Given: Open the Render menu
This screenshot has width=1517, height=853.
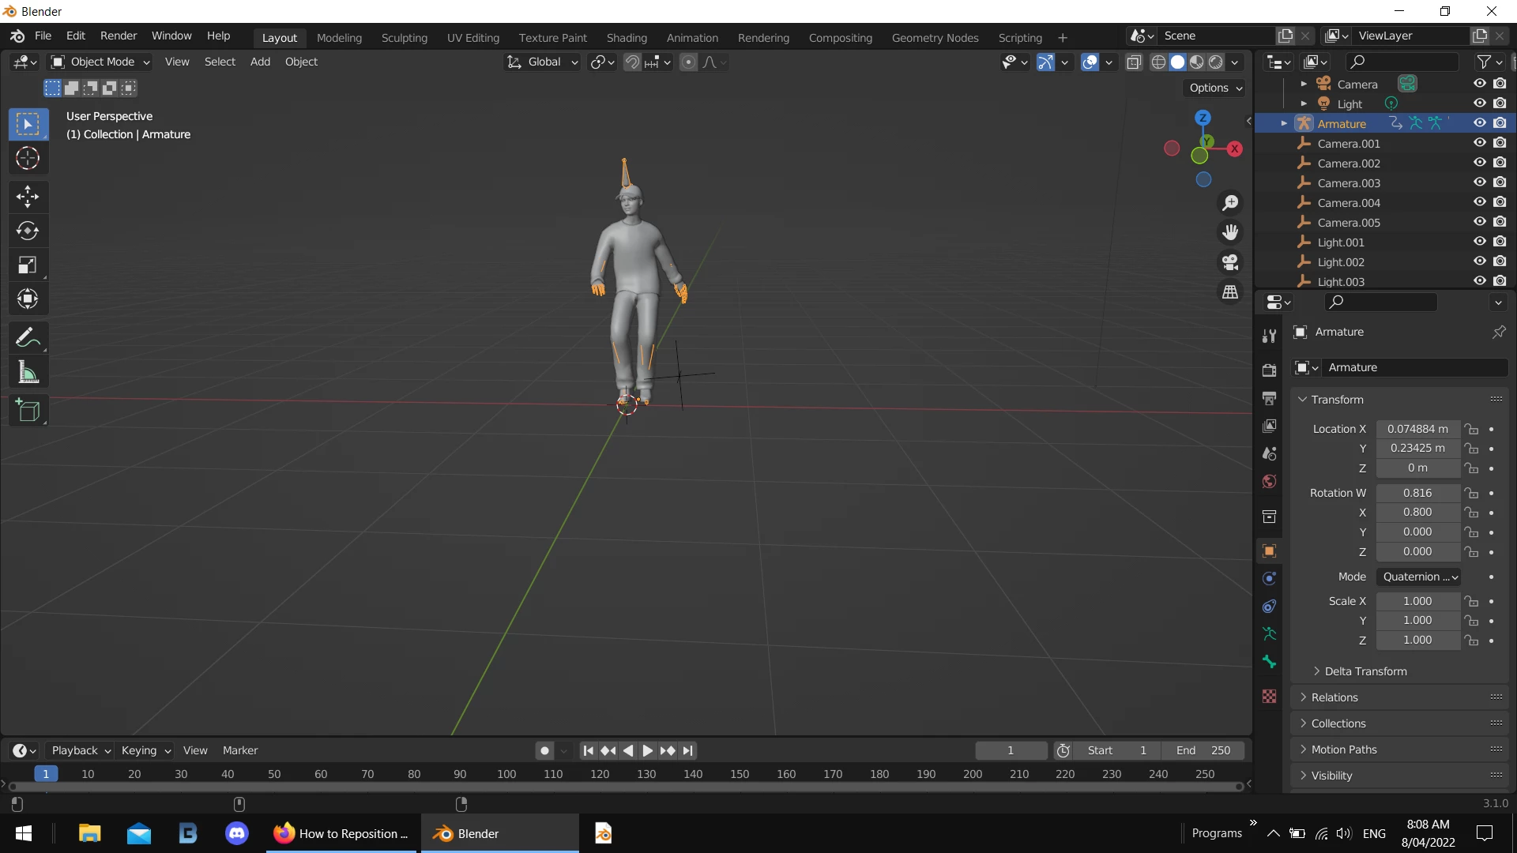Looking at the screenshot, I should (118, 36).
